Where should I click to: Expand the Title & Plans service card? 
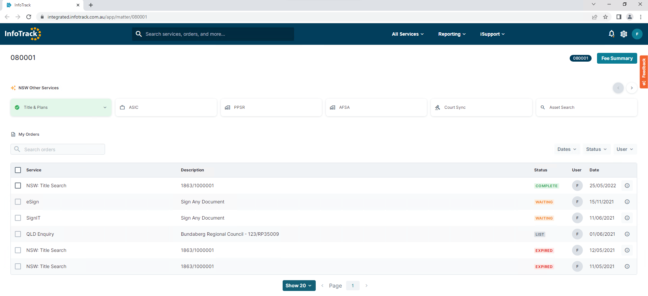coord(61,107)
